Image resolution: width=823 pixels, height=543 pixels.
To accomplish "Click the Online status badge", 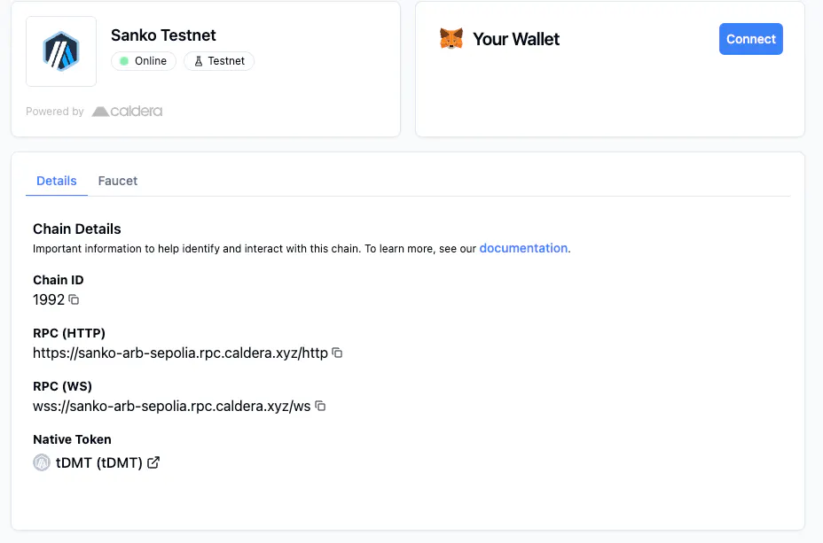I will [144, 61].
